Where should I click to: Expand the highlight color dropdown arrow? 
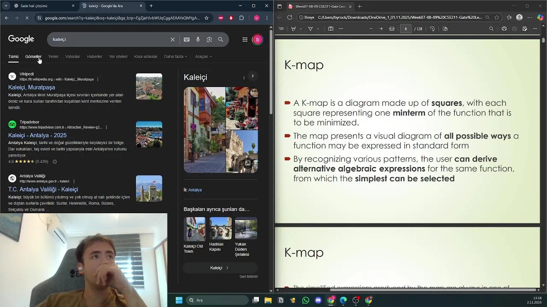click(x=300, y=29)
